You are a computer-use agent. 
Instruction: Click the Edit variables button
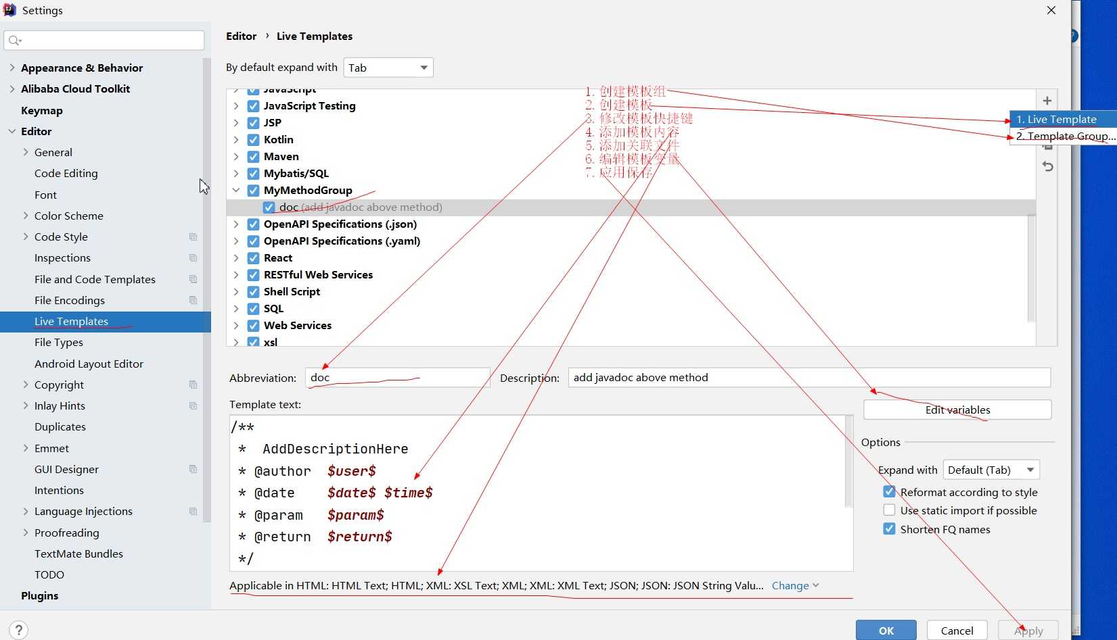(x=957, y=410)
